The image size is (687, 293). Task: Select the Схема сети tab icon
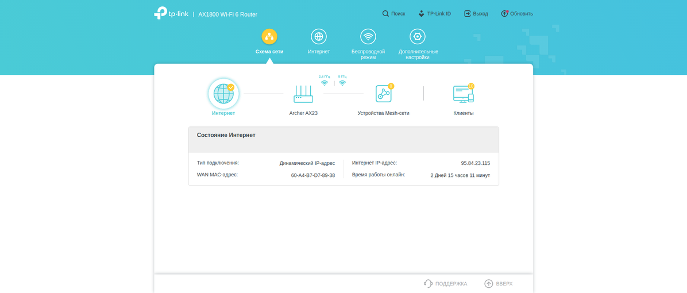click(x=269, y=36)
